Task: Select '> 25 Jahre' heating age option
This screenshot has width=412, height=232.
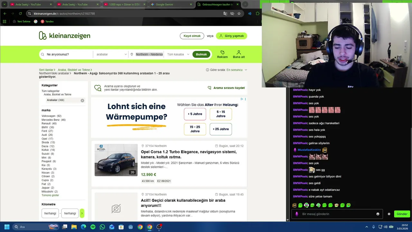Action: (221, 129)
